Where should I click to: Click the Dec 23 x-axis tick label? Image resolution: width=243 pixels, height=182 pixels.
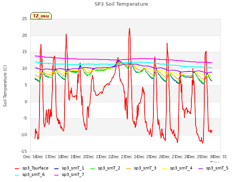point(119,157)
